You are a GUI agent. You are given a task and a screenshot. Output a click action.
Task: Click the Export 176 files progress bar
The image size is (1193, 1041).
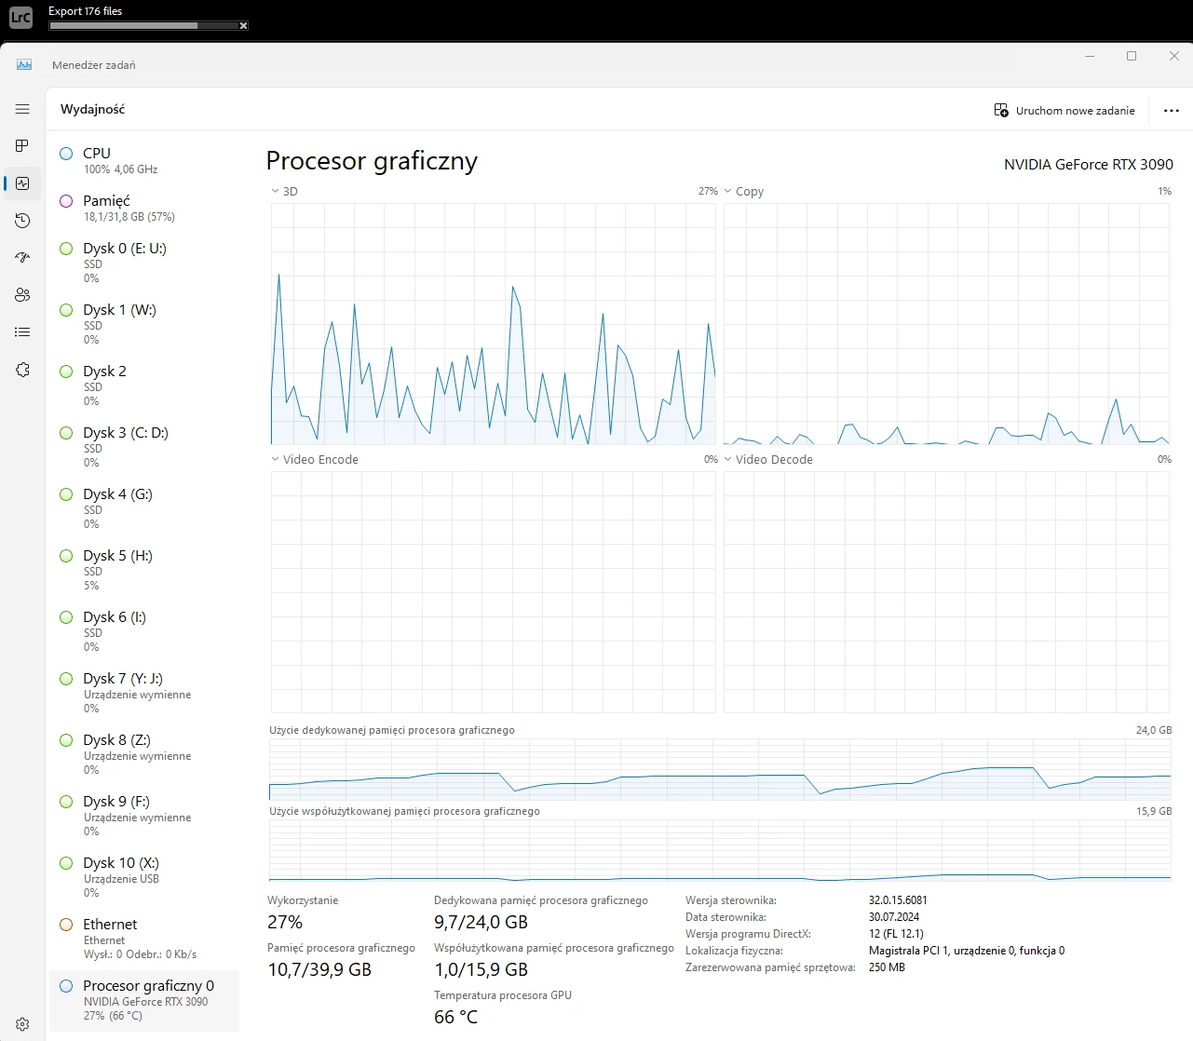(x=143, y=26)
